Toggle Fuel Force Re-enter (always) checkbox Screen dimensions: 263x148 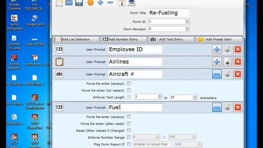coord(129,117)
